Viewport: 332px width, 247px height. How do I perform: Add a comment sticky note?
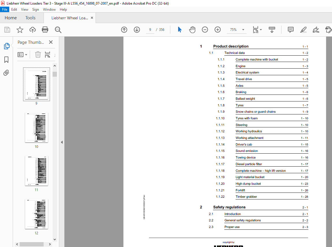(x=290, y=30)
